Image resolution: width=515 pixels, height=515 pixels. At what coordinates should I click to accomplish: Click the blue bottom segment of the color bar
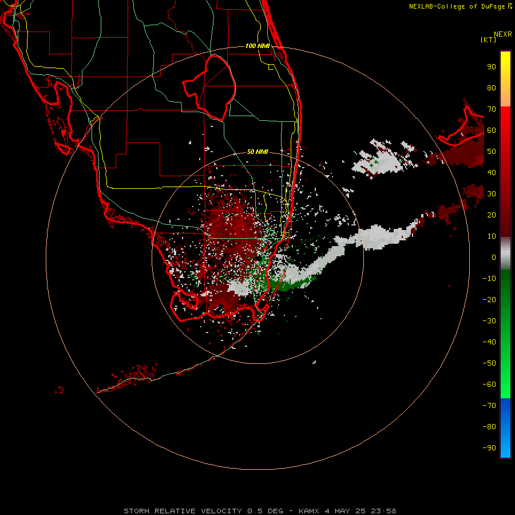505,428
